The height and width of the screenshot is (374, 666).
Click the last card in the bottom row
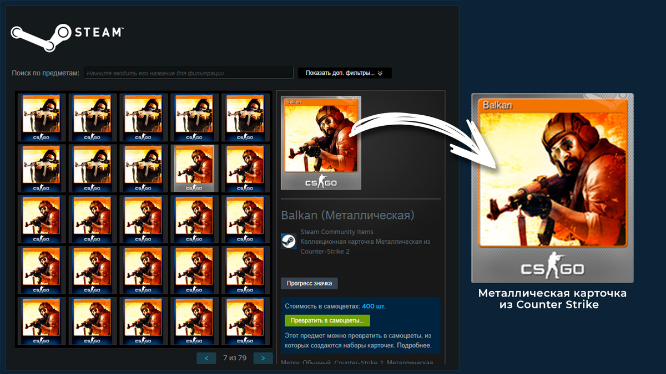pos(246,321)
